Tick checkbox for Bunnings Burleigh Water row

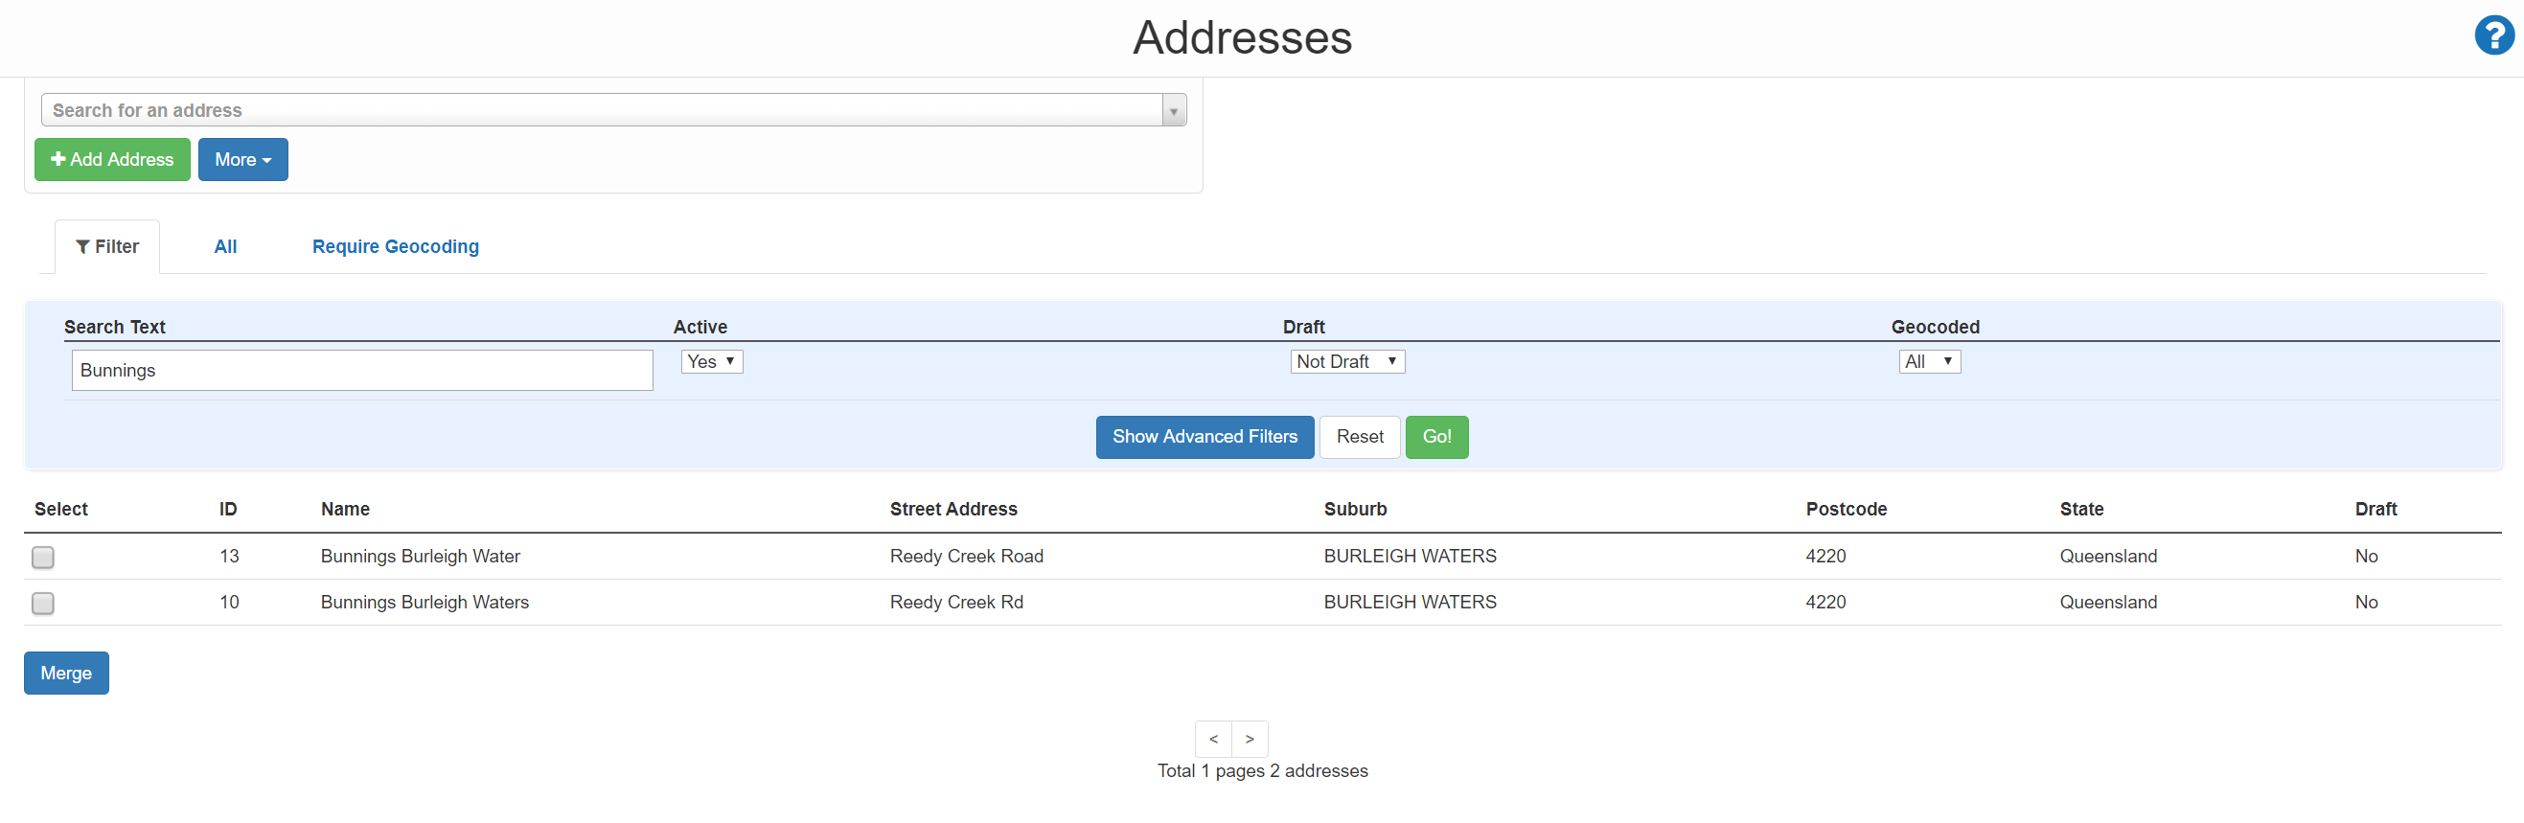43,558
